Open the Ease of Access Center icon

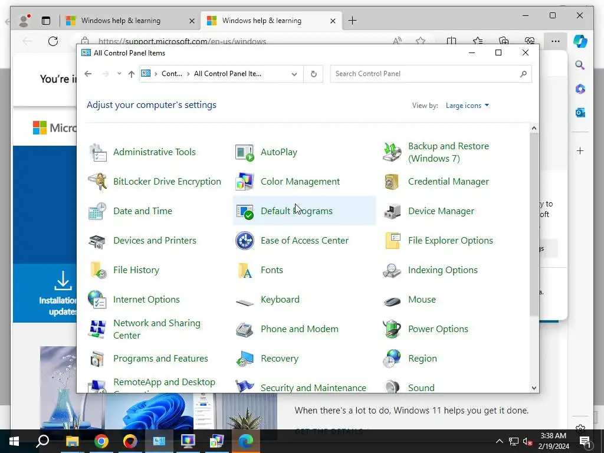coord(245,241)
